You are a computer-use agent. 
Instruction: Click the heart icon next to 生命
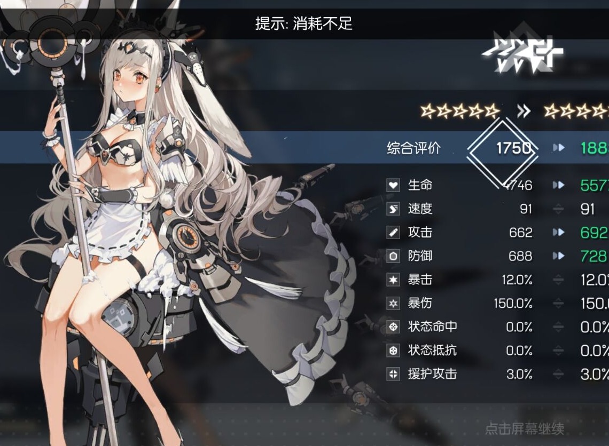click(x=393, y=185)
